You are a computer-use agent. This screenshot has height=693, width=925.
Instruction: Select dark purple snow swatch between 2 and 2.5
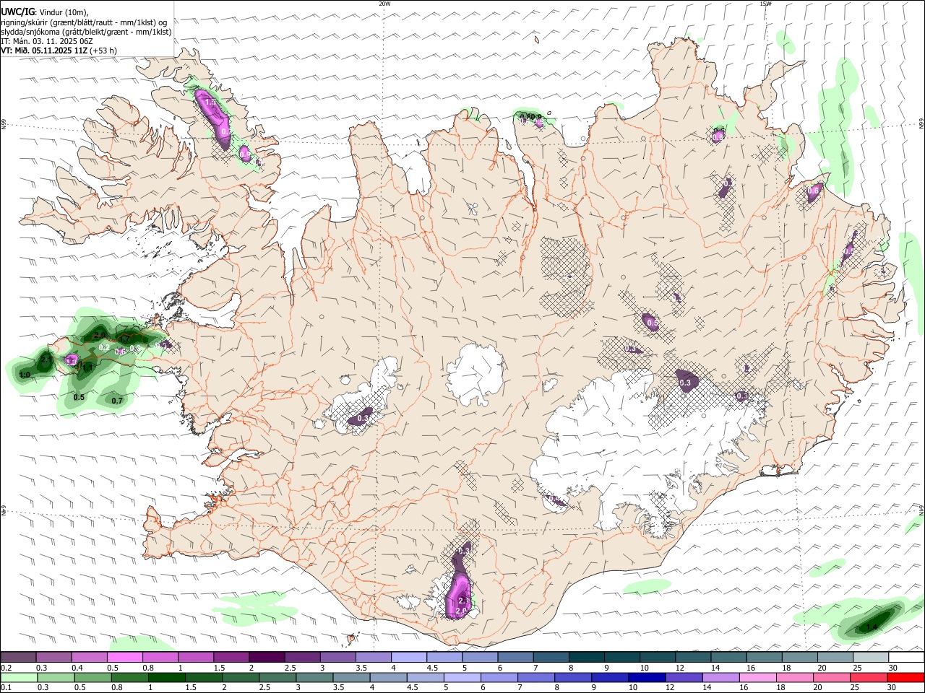tap(267, 657)
